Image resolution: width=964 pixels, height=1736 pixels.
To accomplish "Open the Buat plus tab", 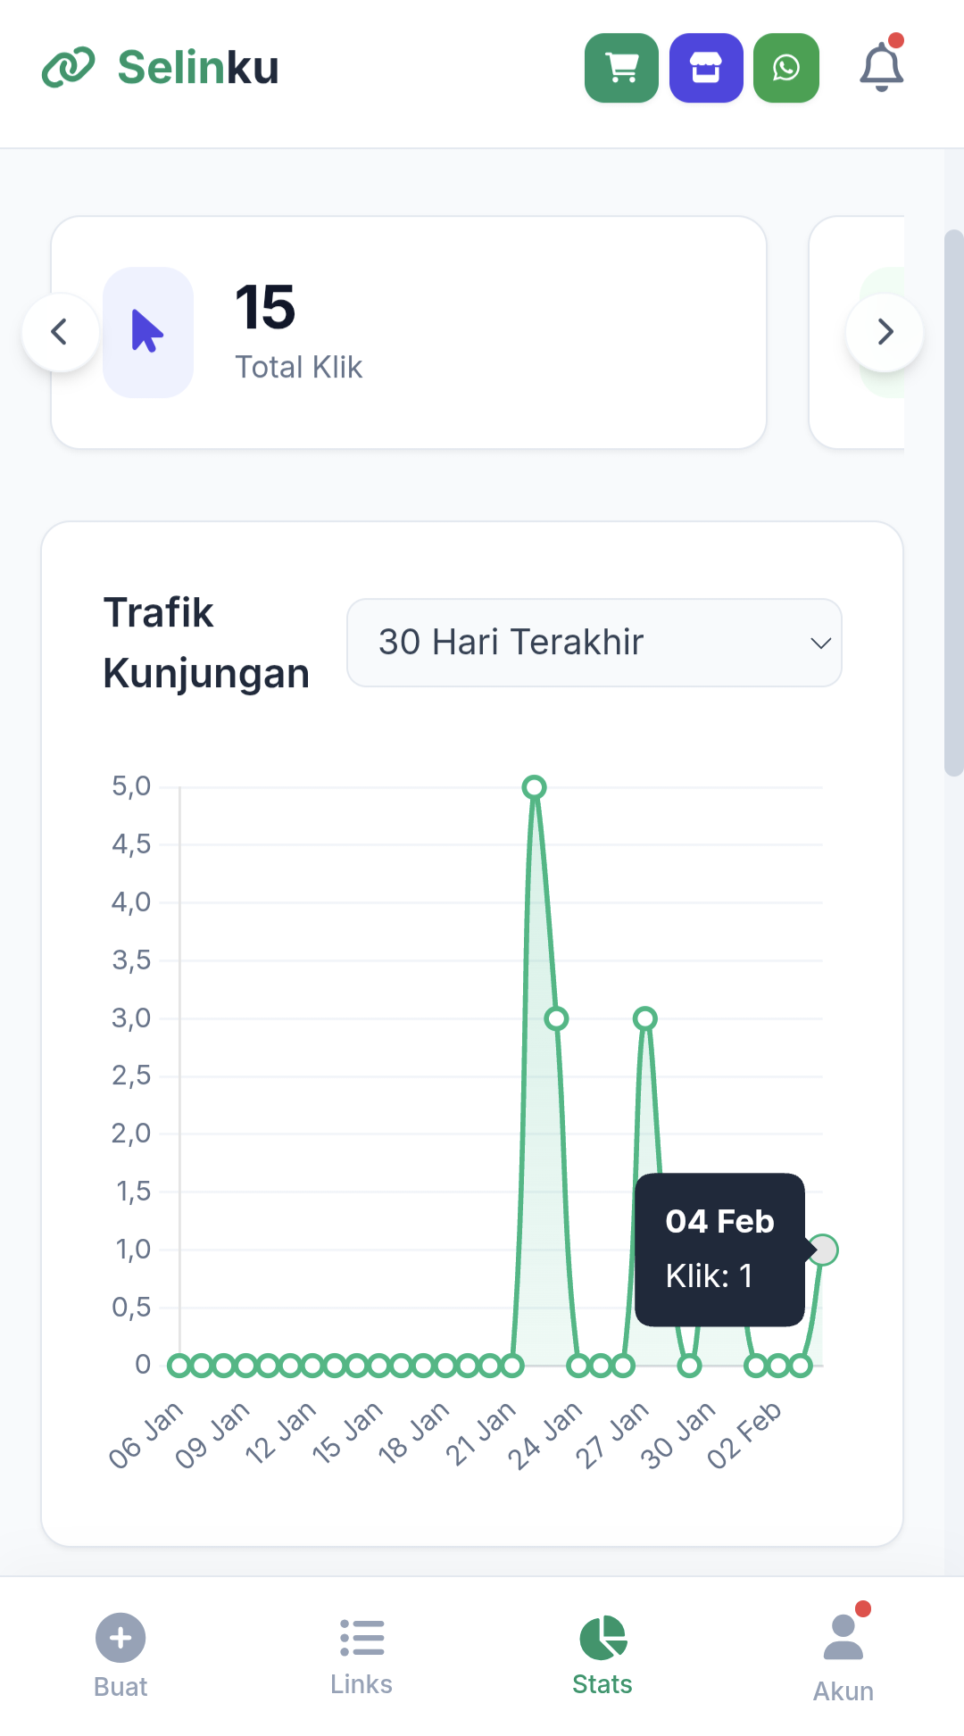I will click(120, 1655).
